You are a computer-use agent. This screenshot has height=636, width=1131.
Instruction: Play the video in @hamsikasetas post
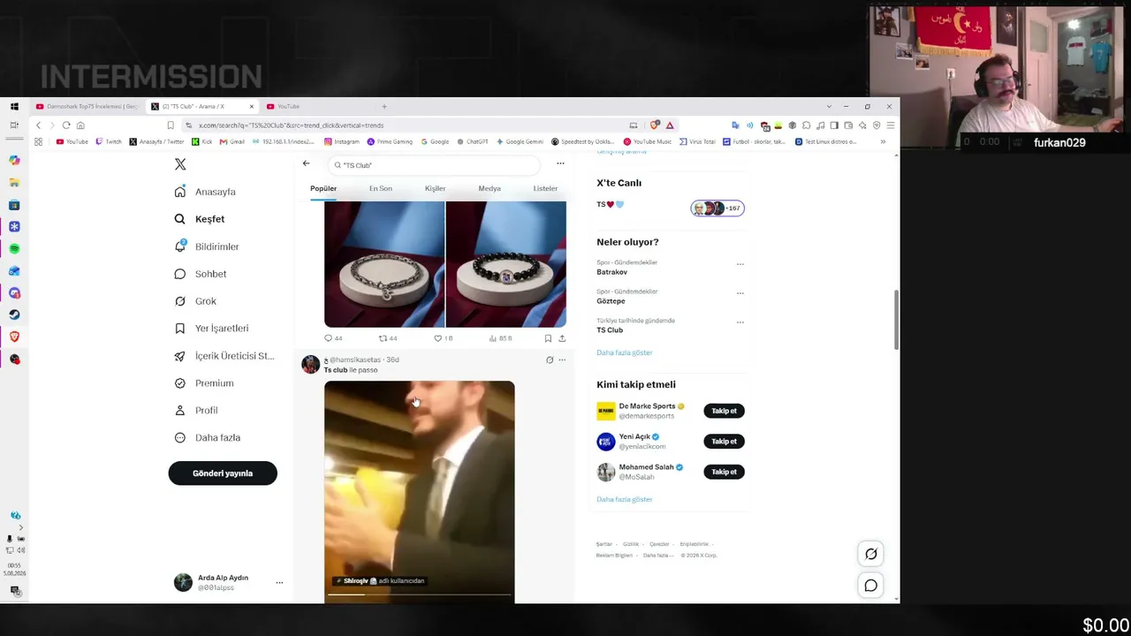click(x=419, y=492)
